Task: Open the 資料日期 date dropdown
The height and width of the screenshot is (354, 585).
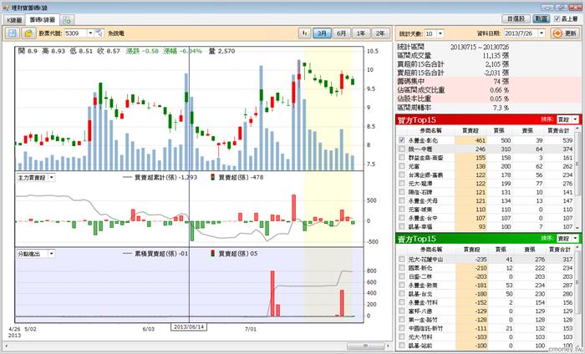Action: [x=542, y=33]
